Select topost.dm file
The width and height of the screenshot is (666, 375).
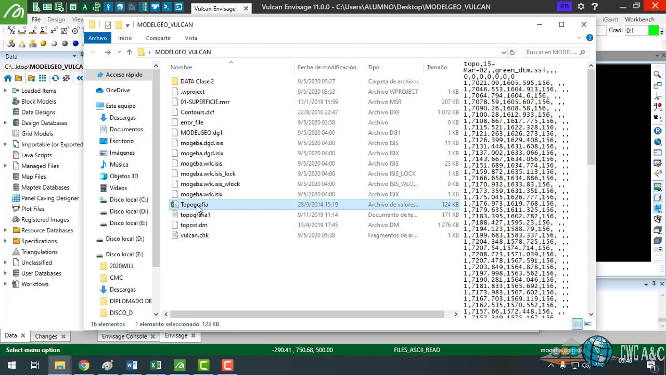(x=194, y=225)
